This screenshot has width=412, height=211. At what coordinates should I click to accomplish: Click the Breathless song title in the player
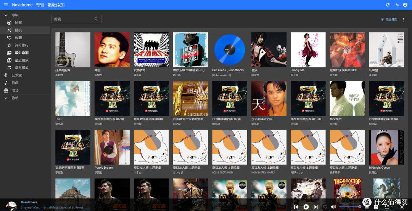[x=29, y=202]
